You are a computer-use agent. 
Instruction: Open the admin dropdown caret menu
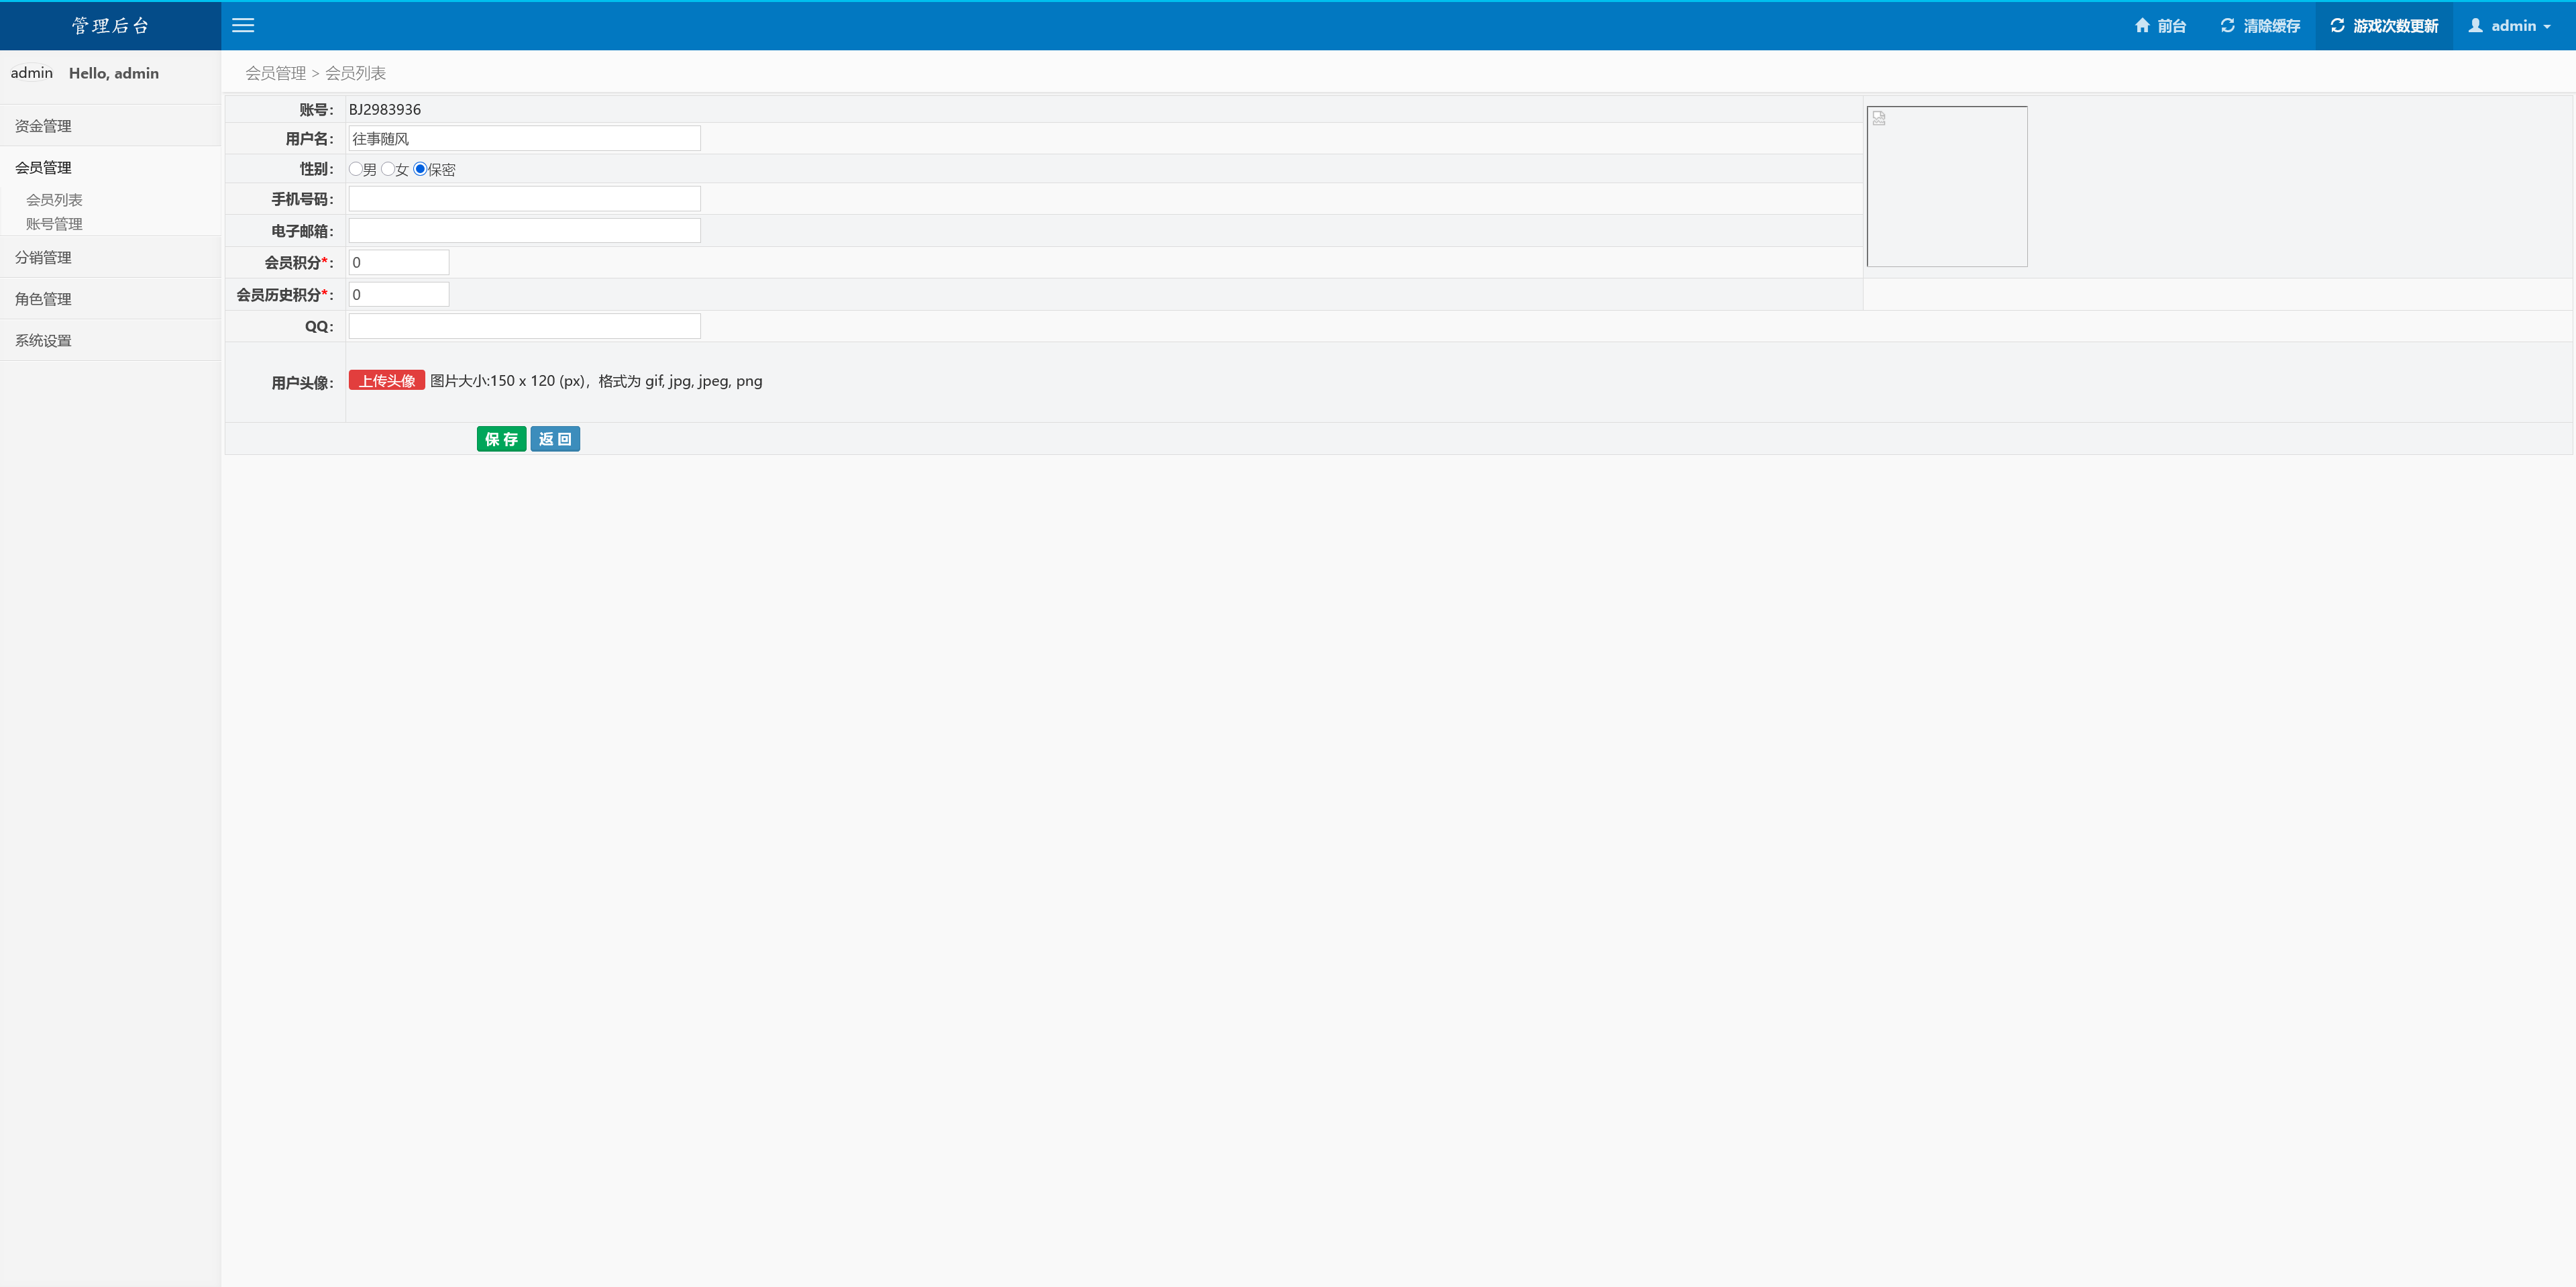(x=2547, y=27)
